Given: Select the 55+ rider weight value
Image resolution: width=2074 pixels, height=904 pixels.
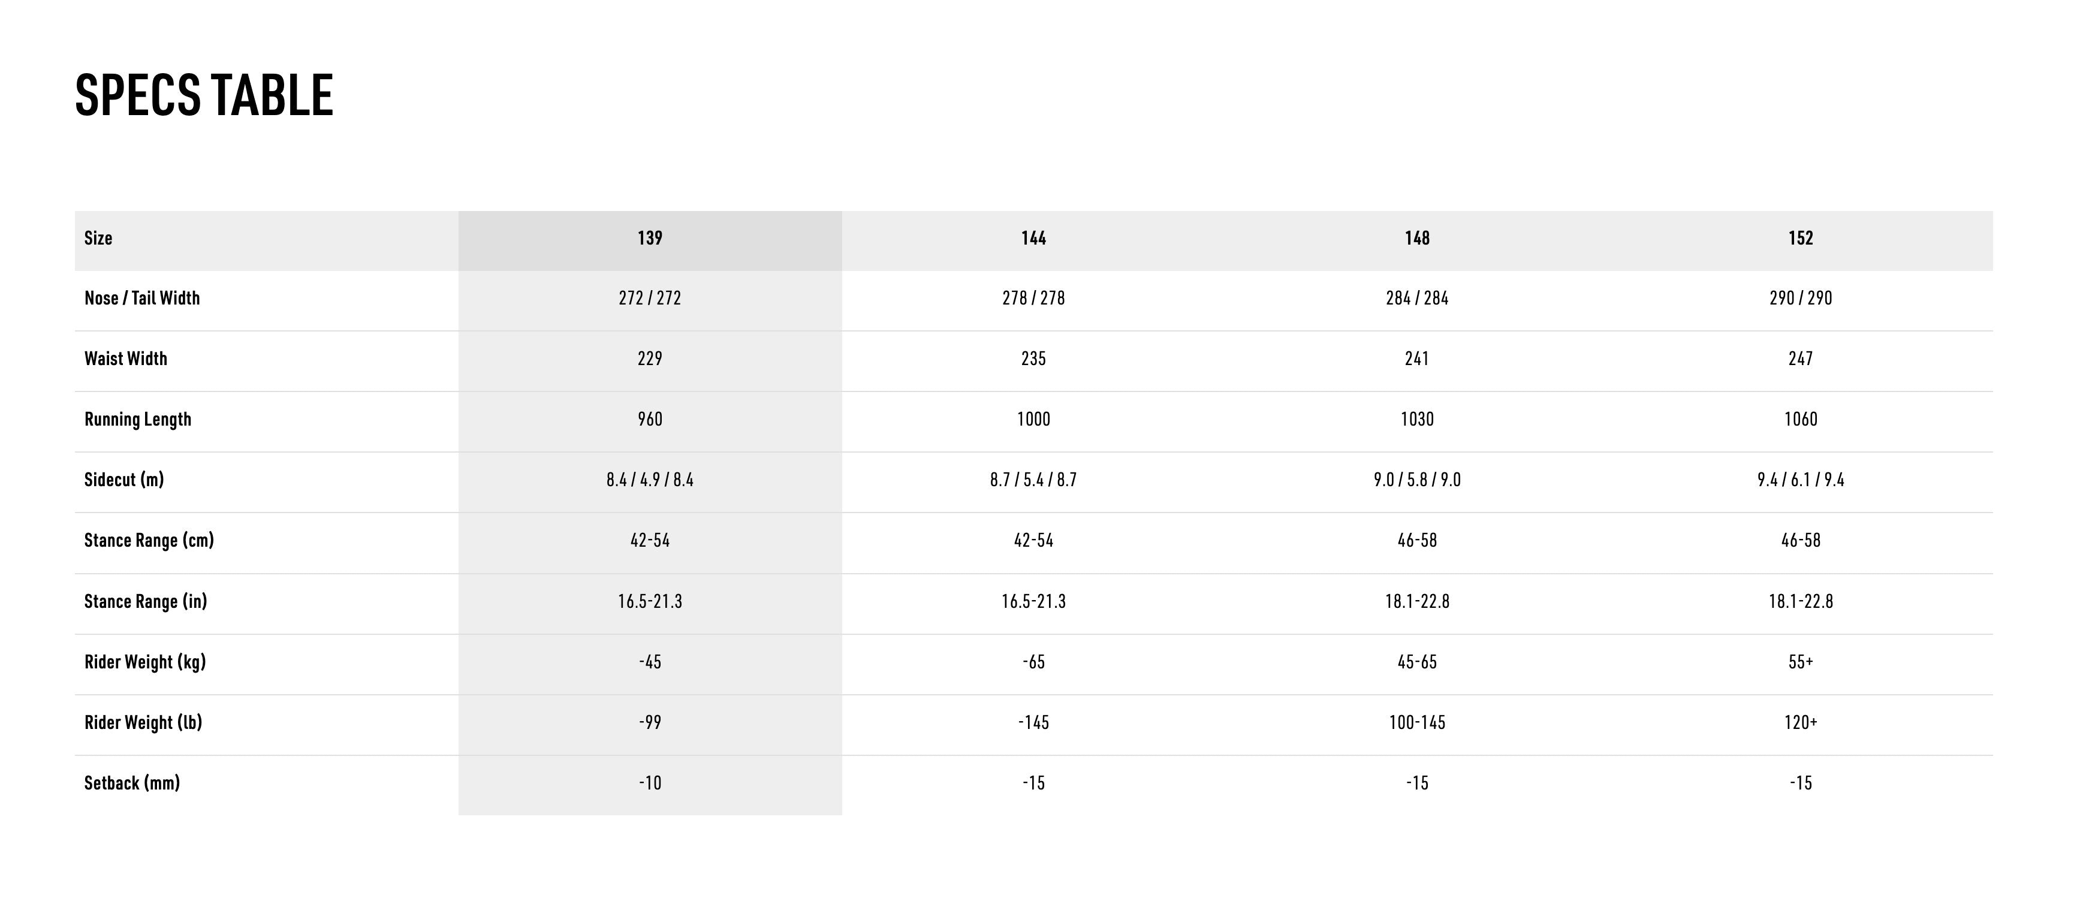Looking at the screenshot, I should pyautogui.click(x=1800, y=662).
